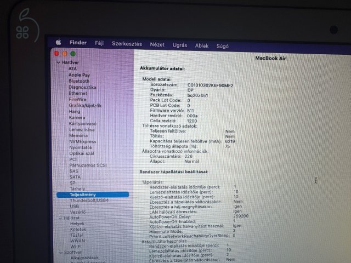Click the yellow minimize window button
The height and width of the screenshot is (263, 351).
(65, 54)
